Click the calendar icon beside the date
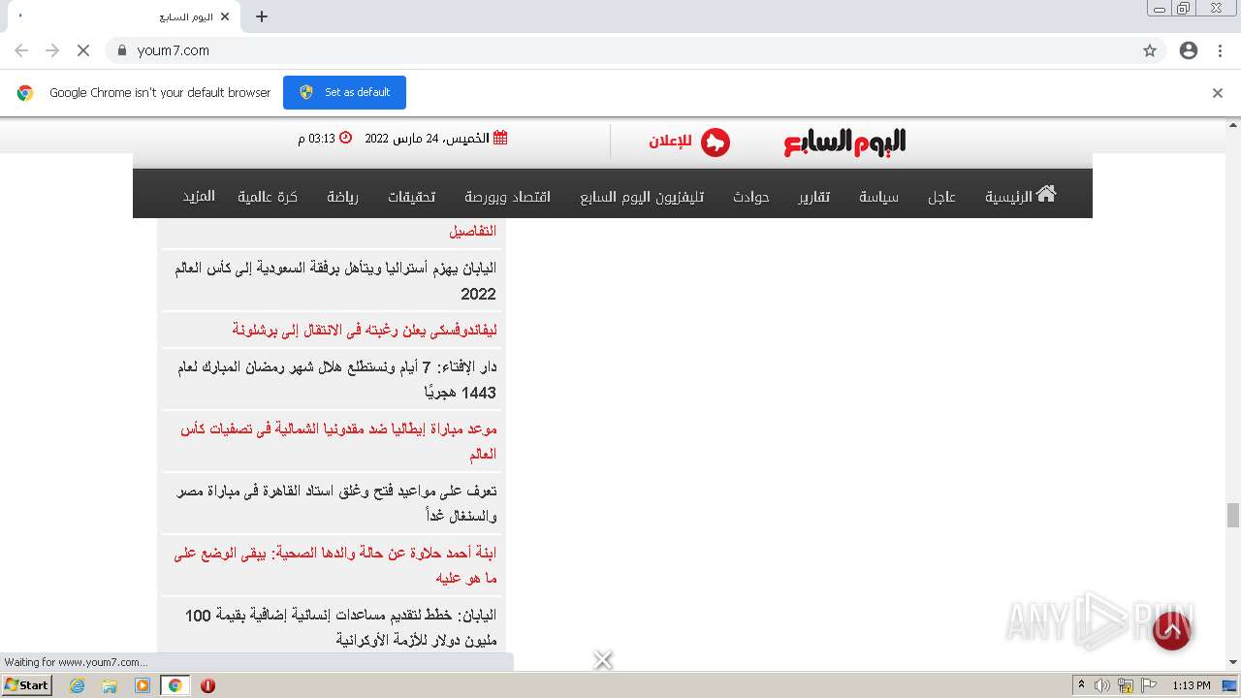The height and width of the screenshot is (698, 1241). [500, 138]
